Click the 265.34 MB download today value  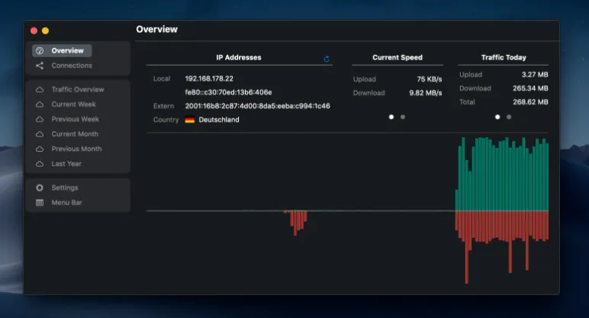pos(530,88)
